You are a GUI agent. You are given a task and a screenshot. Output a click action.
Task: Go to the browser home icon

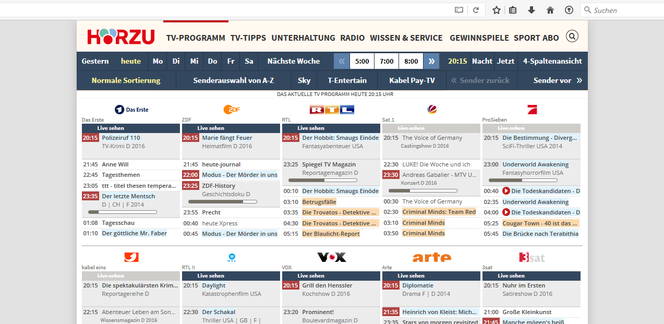click(x=550, y=10)
